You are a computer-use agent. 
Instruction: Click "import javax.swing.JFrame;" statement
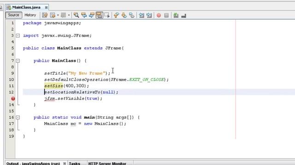coord(57,36)
